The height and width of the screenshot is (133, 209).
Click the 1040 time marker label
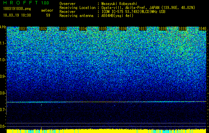click(x=202, y=29)
